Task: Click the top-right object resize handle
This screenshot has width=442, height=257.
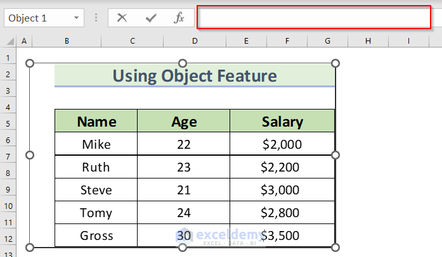Action: (335, 63)
